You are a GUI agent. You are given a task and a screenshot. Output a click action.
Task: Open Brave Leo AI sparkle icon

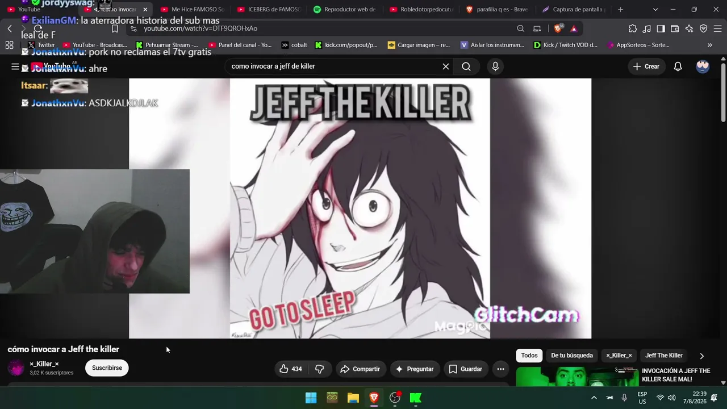point(689,28)
